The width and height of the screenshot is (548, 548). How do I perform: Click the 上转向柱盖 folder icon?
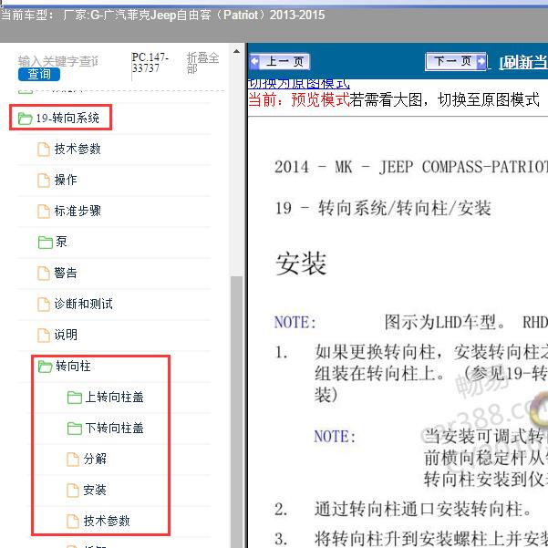(x=75, y=398)
